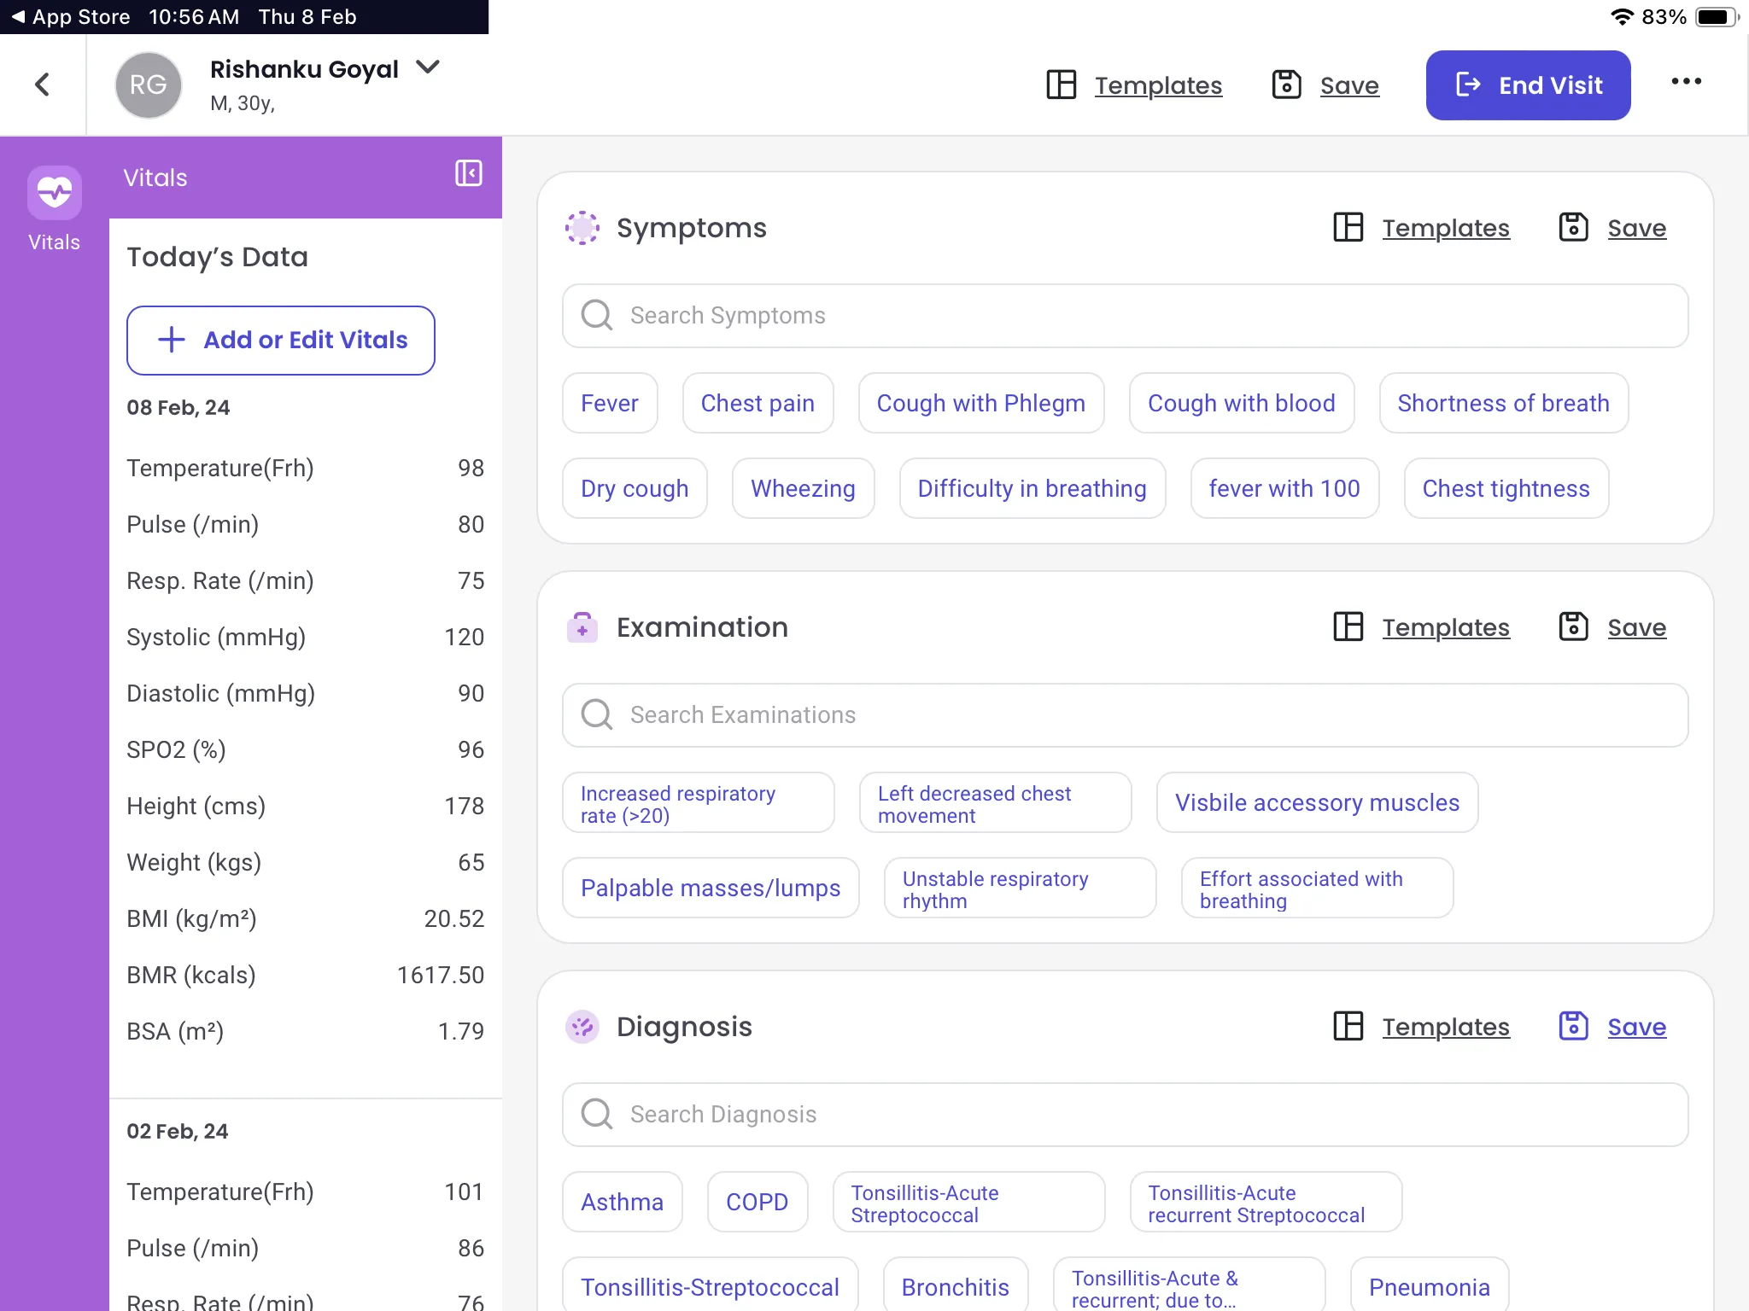Select the Pneumonia diagnosis chip
The height and width of the screenshot is (1311, 1749).
1429,1285
